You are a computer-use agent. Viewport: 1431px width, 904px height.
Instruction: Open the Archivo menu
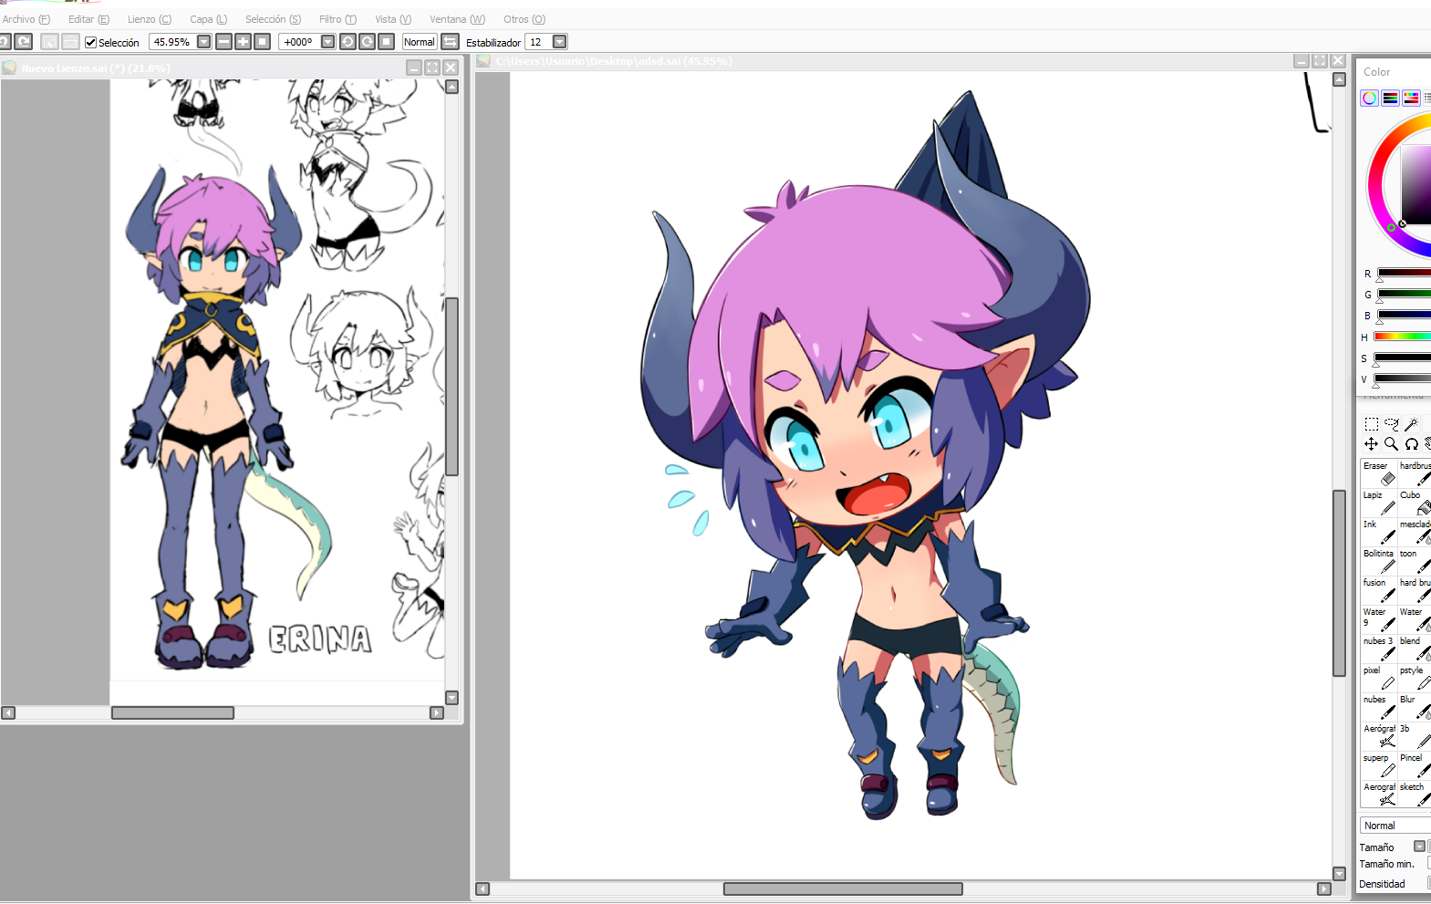26,19
